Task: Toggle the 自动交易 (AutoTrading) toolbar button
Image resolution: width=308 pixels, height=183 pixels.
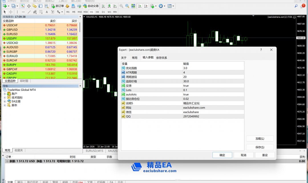Action: (91, 6)
